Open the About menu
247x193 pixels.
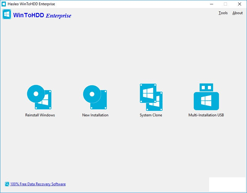(237, 13)
